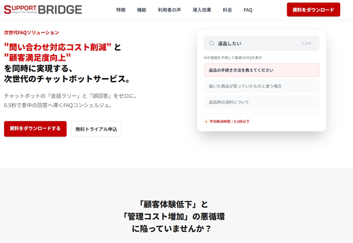Select 導入効果 in the header menu
353x243 pixels.
(202, 10)
